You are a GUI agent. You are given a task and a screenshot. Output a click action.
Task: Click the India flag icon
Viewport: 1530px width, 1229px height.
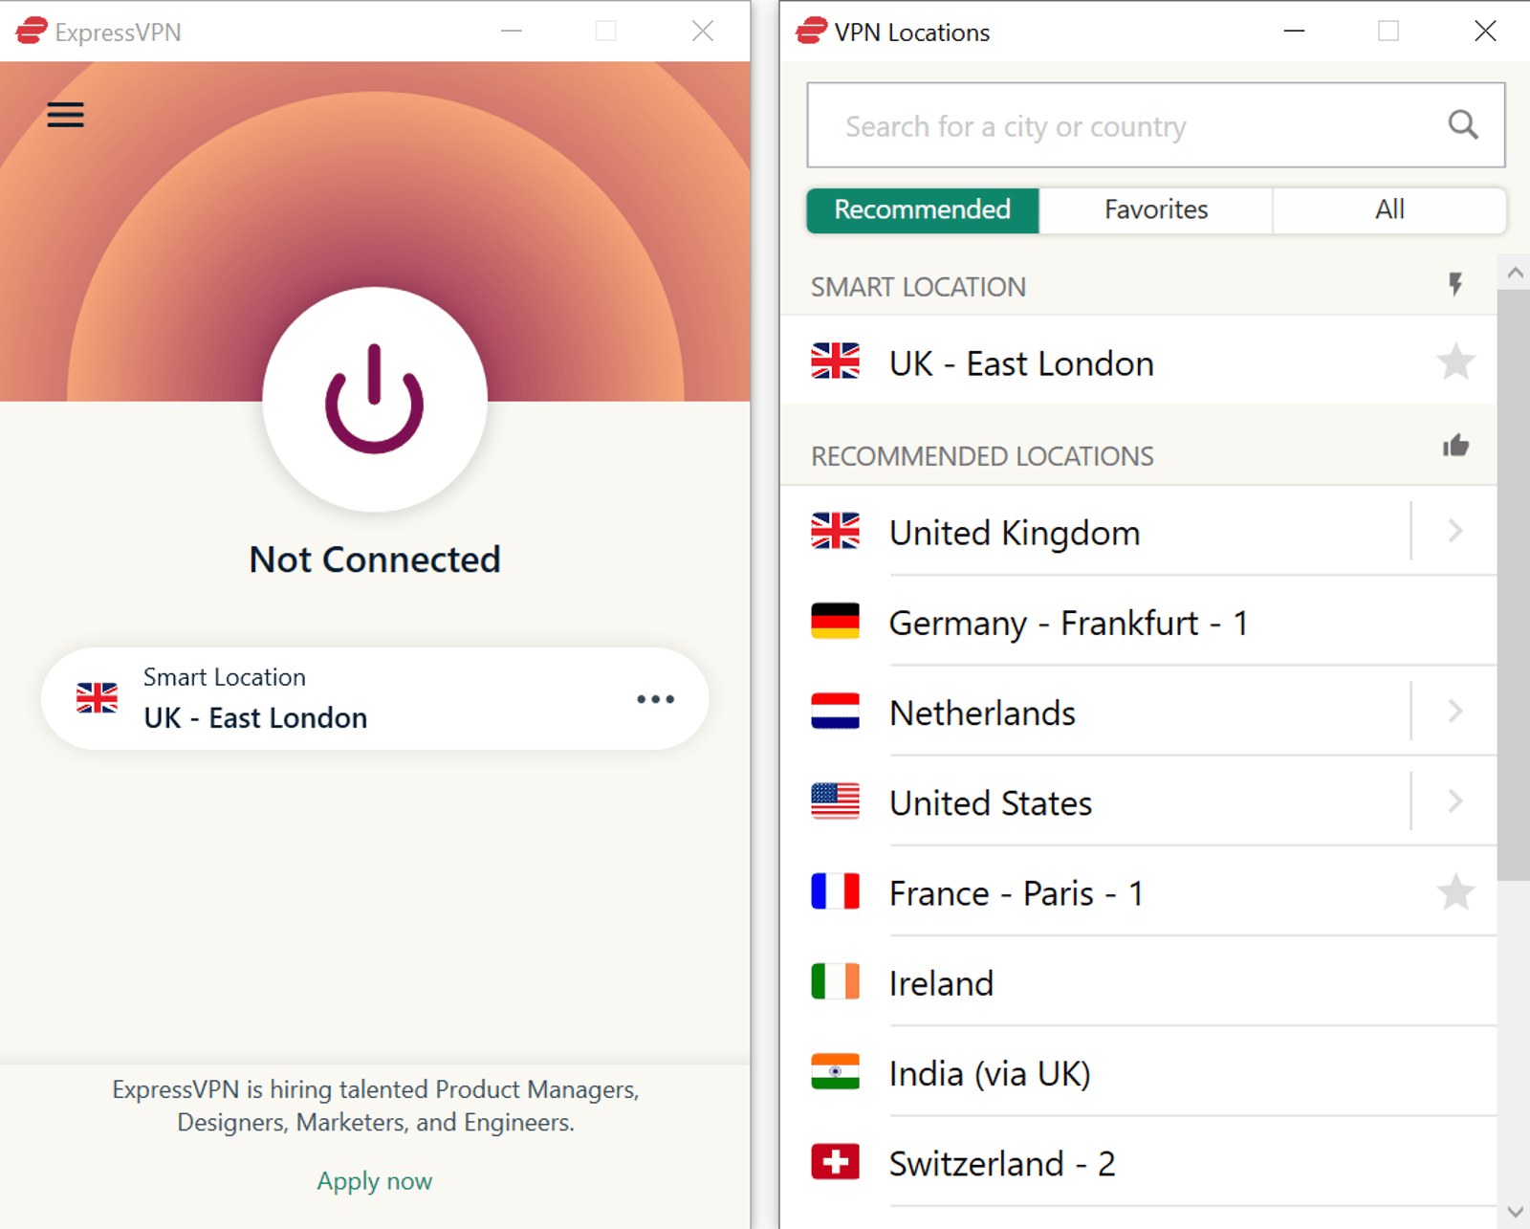point(836,1073)
